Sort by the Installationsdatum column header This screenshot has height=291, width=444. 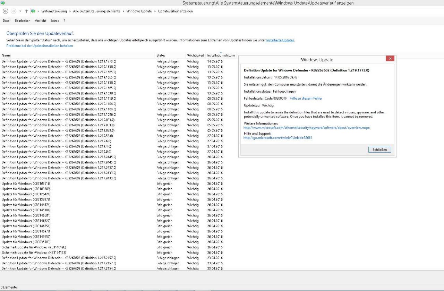pyautogui.click(x=221, y=55)
